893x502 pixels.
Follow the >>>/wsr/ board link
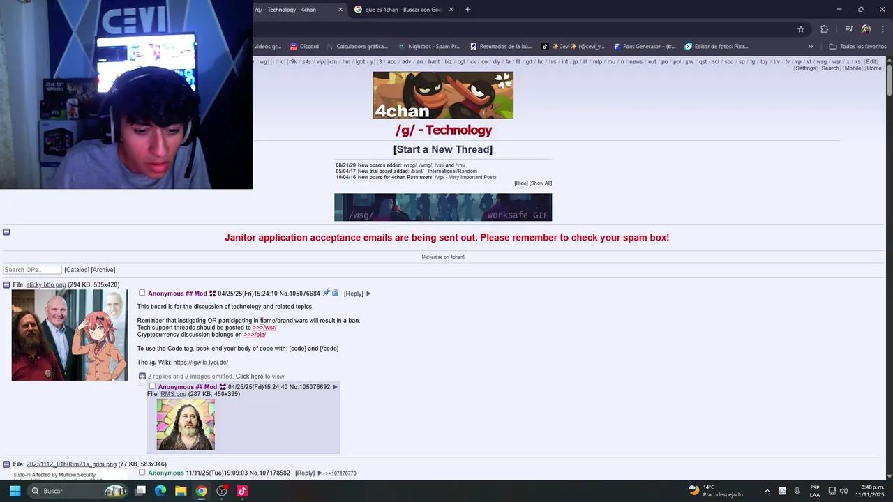[264, 328]
